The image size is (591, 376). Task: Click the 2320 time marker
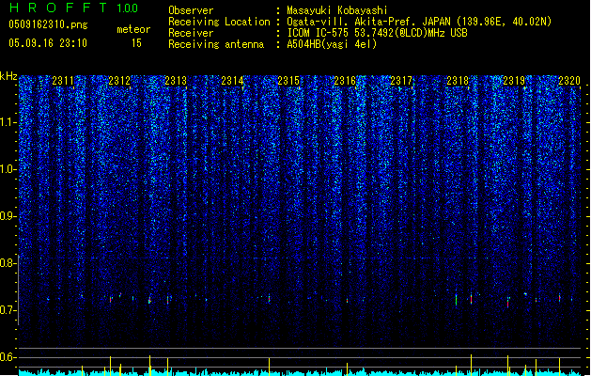(x=569, y=81)
